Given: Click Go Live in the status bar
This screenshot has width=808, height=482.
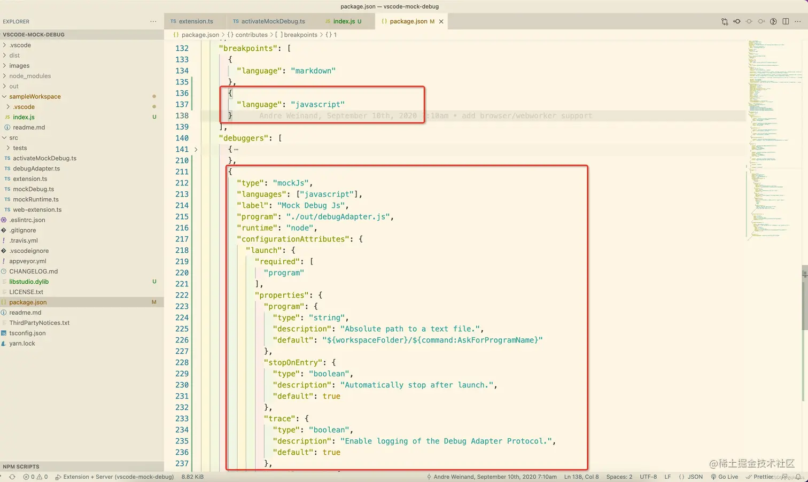Looking at the screenshot, I should point(724,477).
